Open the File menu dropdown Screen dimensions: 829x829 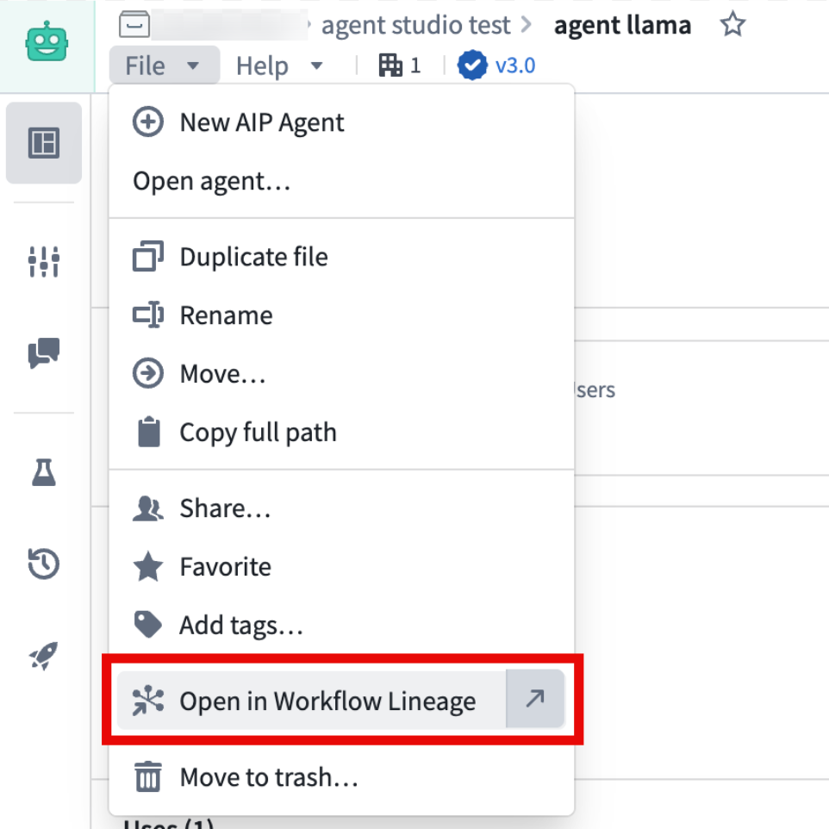[x=164, y=65]
